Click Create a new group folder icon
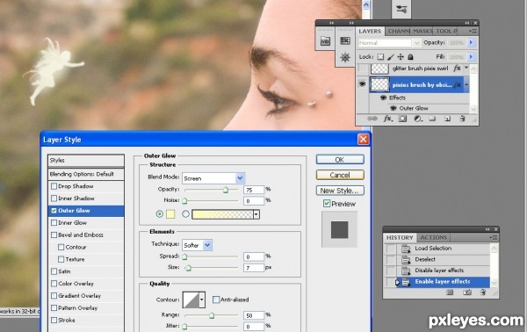Screen dimensions: 527x332 click(432, 119)
